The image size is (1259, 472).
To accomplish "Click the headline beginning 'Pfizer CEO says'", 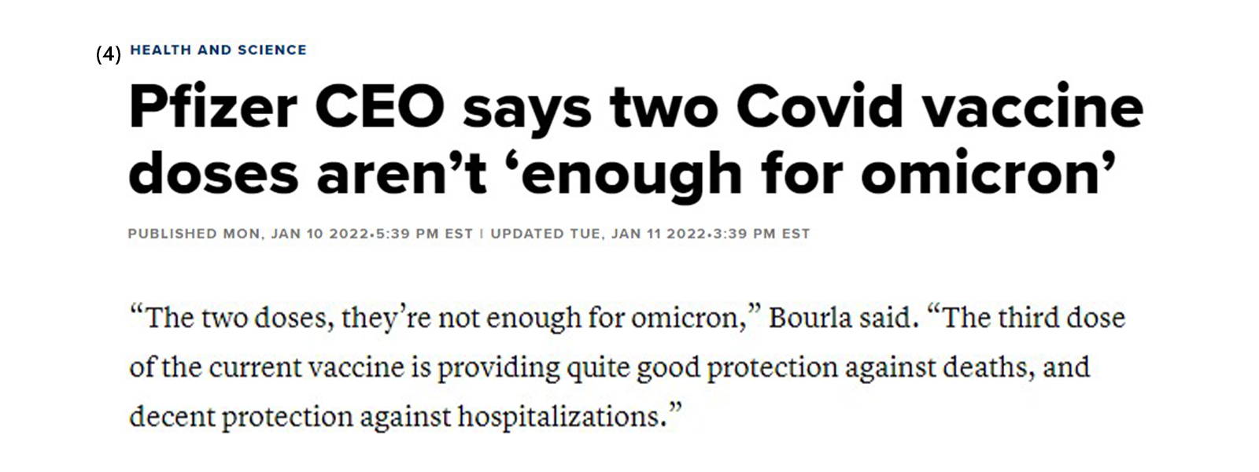I will [636, 140].
